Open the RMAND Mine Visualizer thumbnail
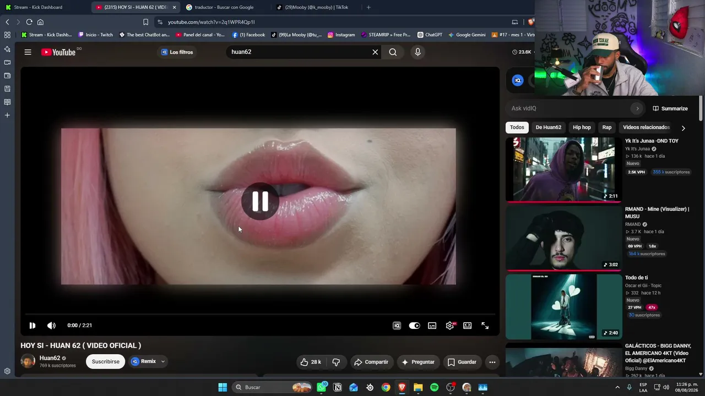Viewport: 705px width, 396px height. (563, 238)
